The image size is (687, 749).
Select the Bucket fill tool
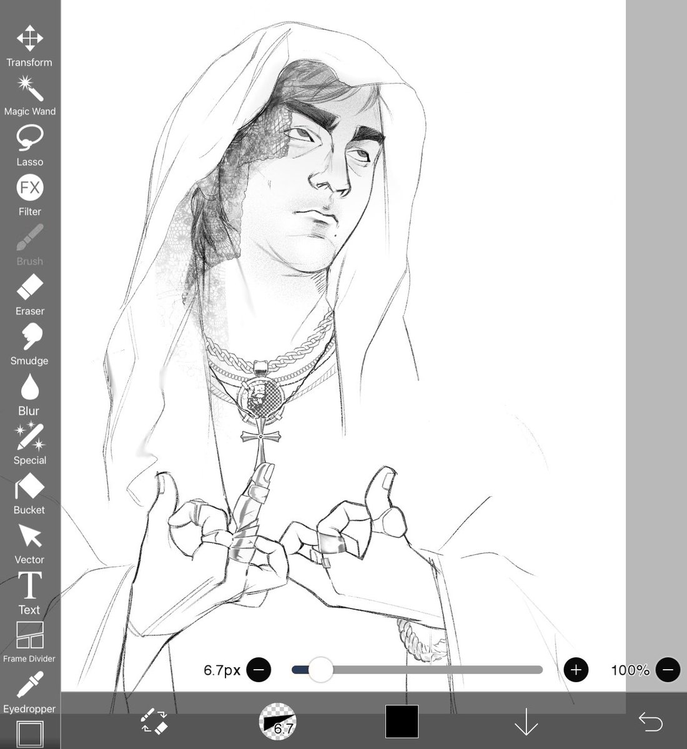point(29,486)
